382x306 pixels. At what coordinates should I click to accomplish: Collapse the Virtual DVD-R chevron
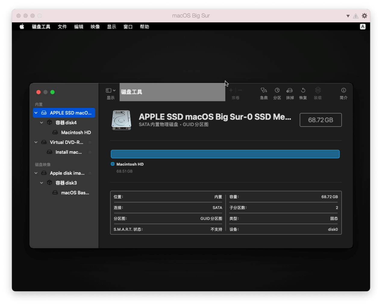click(36, 142)
